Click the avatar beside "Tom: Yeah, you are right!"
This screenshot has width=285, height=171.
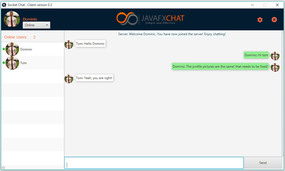point(69,78)
